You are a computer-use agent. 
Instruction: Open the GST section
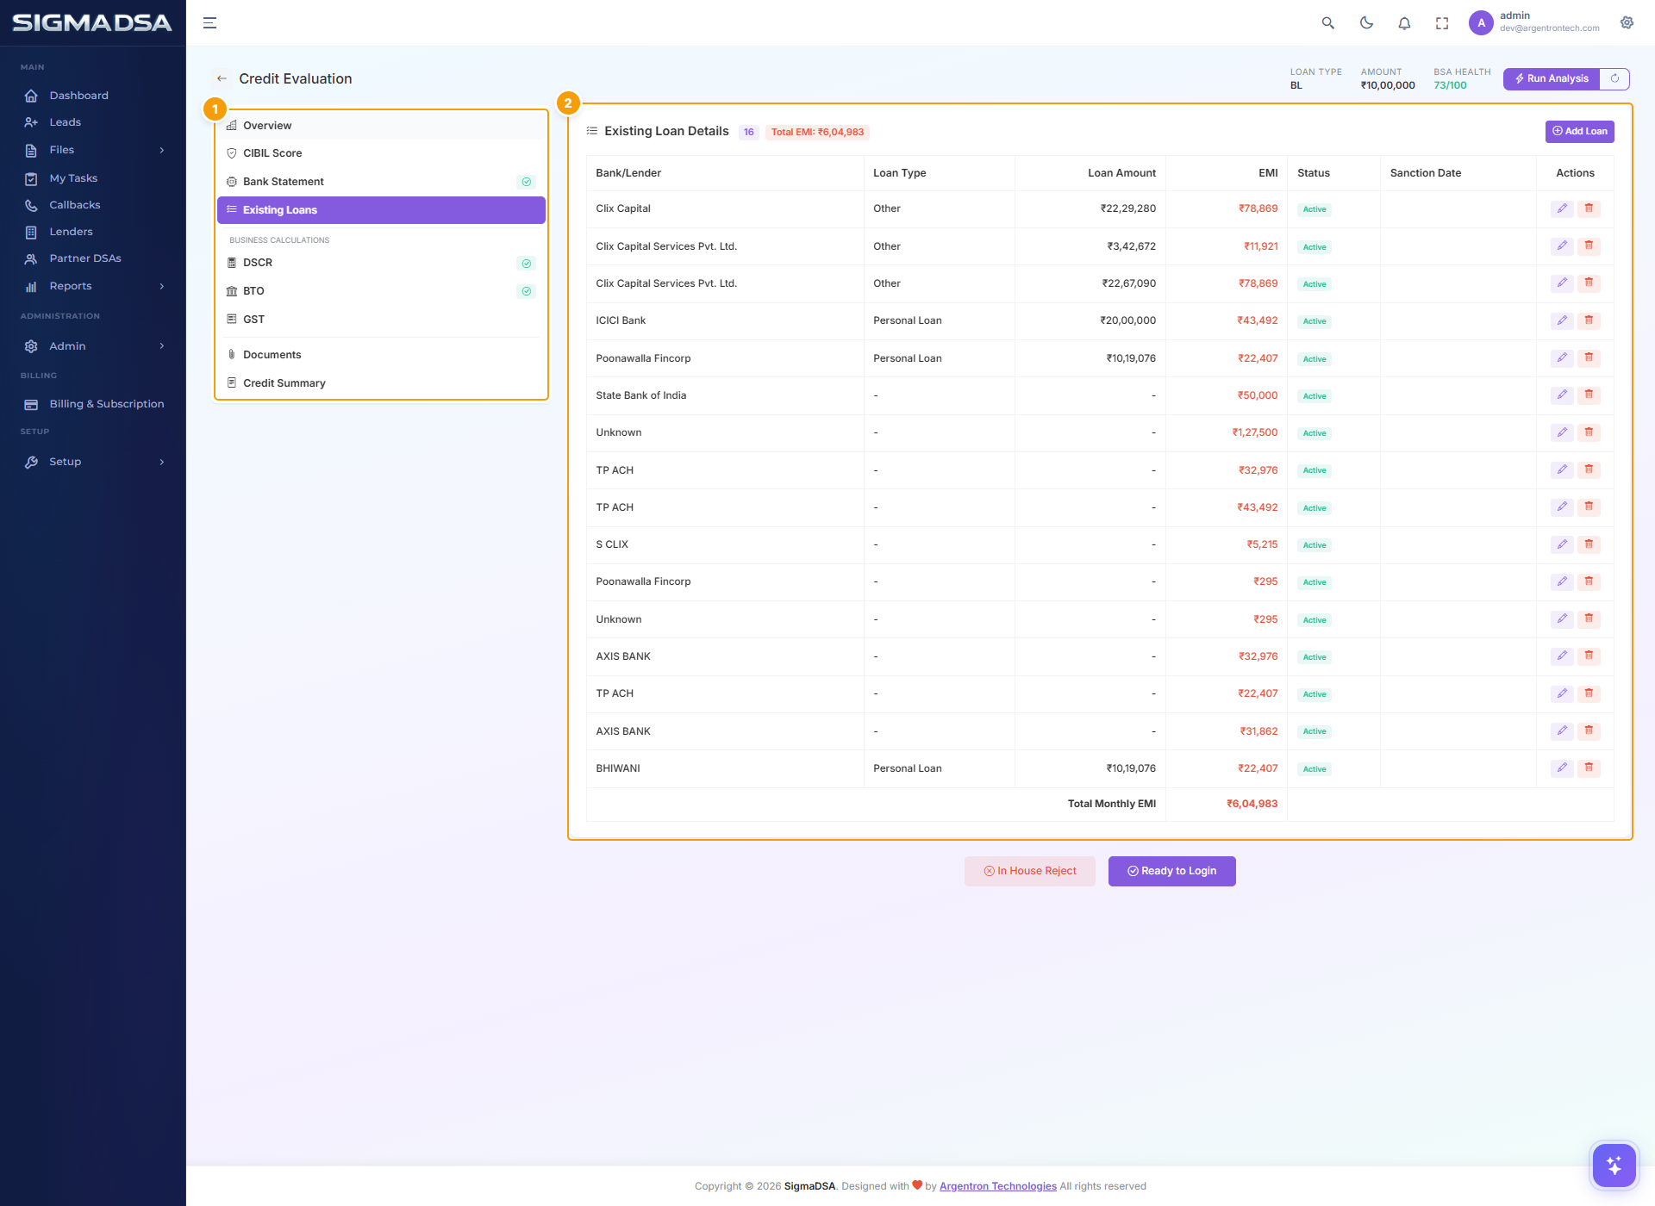[x=381, y=320]
